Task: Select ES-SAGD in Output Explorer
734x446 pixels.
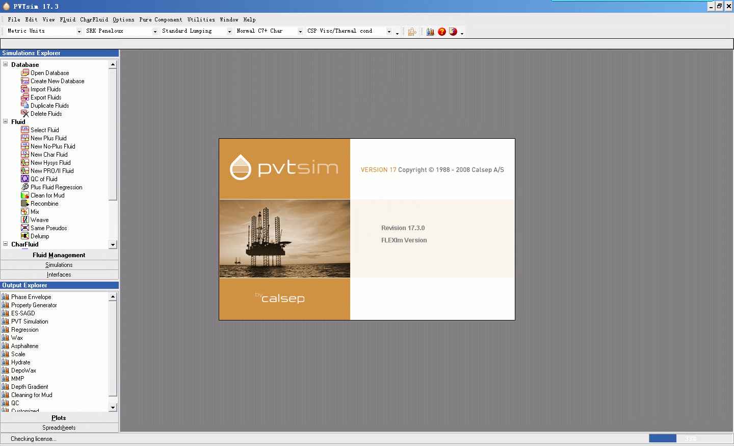Action: pyautogui.click(x=23, y=313)
